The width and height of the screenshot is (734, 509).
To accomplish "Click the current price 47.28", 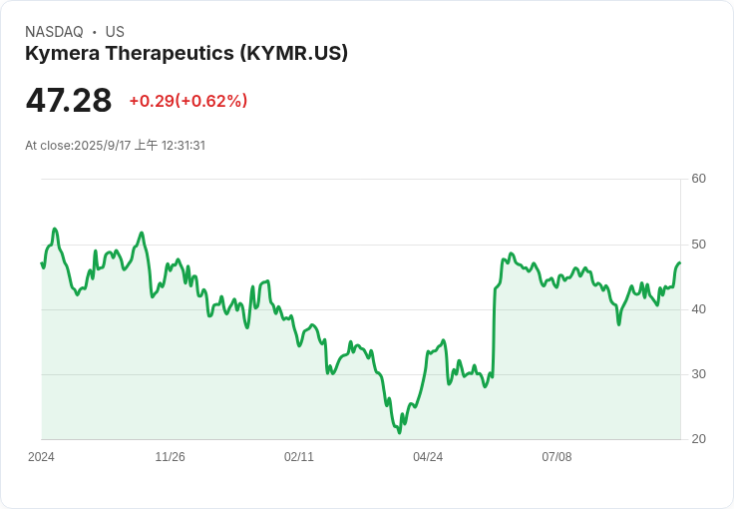I will 69,101.
